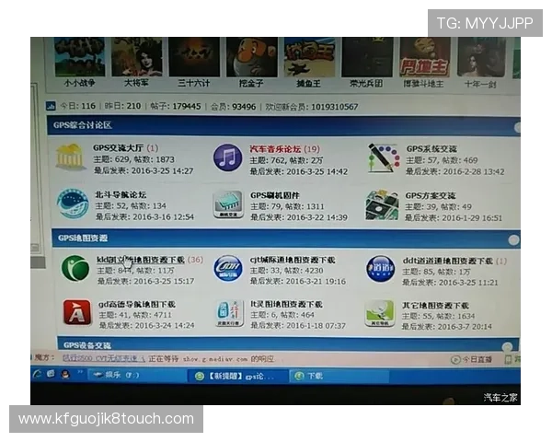The image size is (552, 442).
Task: Open the 北斗导航论坛 forum link
Action: [121, 194]
